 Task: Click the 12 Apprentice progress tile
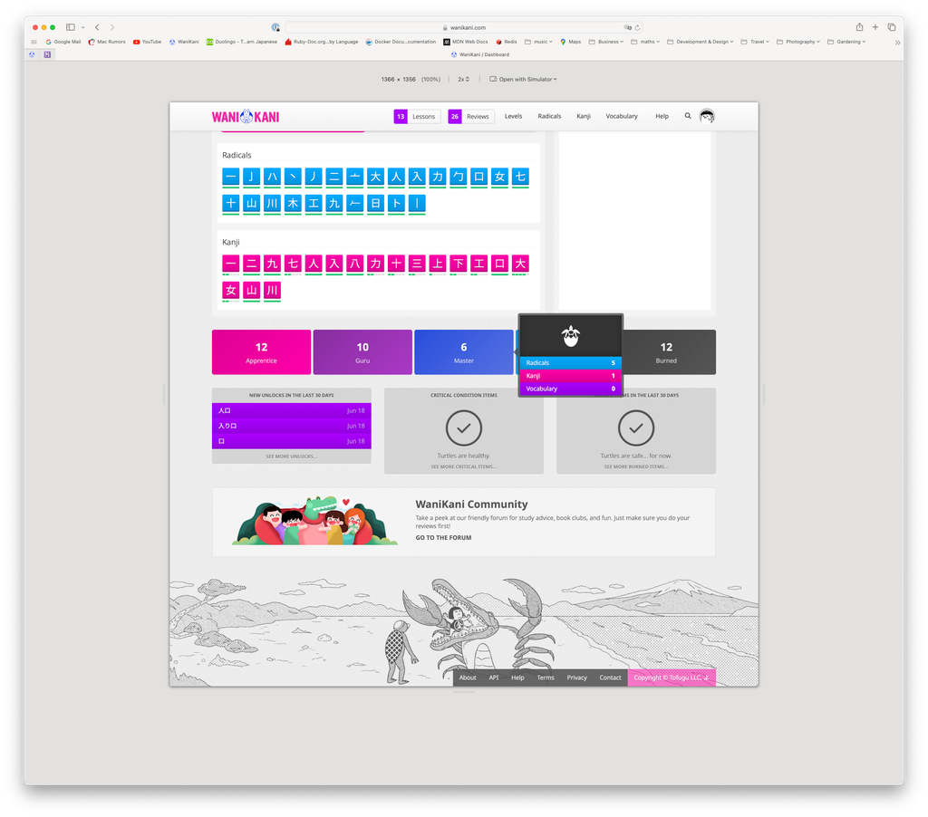[261, 352]
